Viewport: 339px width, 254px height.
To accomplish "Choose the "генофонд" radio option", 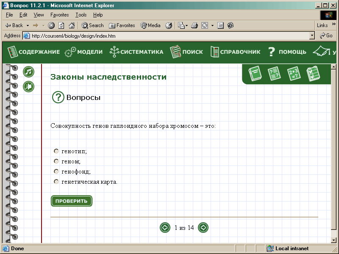I will [x=56, y=171].
